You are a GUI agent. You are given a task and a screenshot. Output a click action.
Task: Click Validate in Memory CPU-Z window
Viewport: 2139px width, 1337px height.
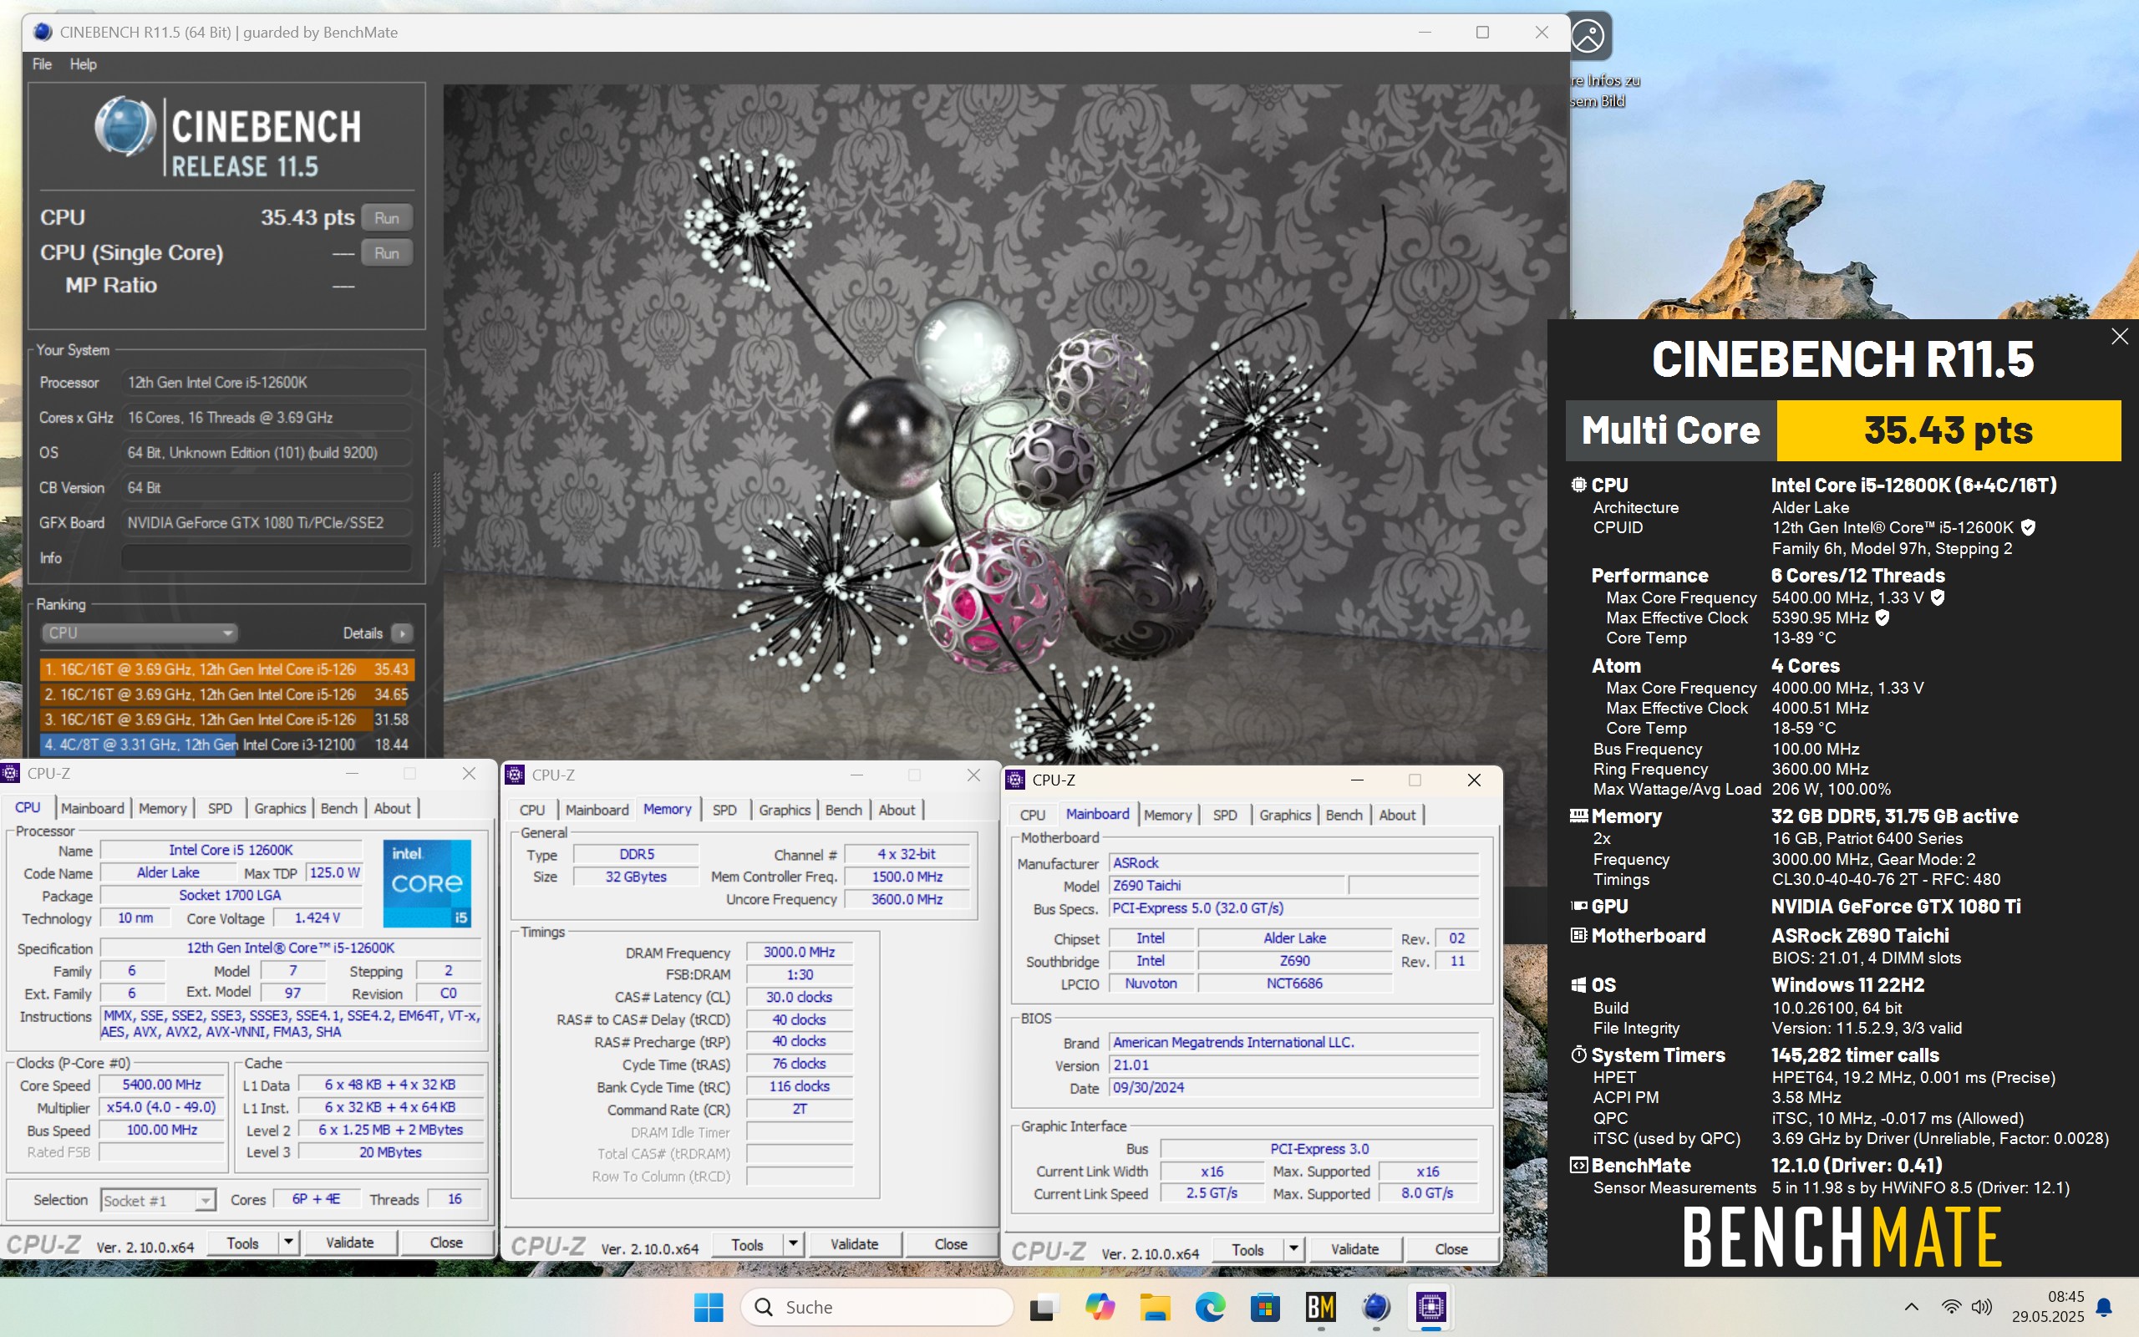point(855,1245)
